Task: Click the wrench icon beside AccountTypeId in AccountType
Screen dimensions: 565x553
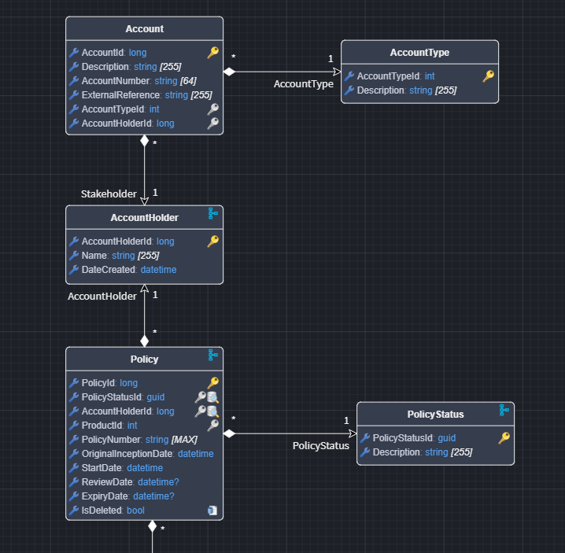Action: [x=349, y=76]
